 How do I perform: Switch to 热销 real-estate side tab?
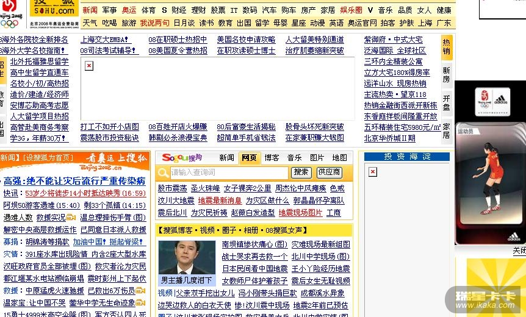(x=447, y=47)
